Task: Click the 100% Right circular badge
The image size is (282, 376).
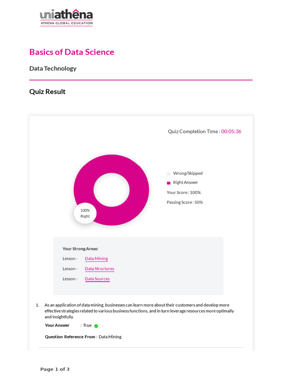Action: click(85, 213)
